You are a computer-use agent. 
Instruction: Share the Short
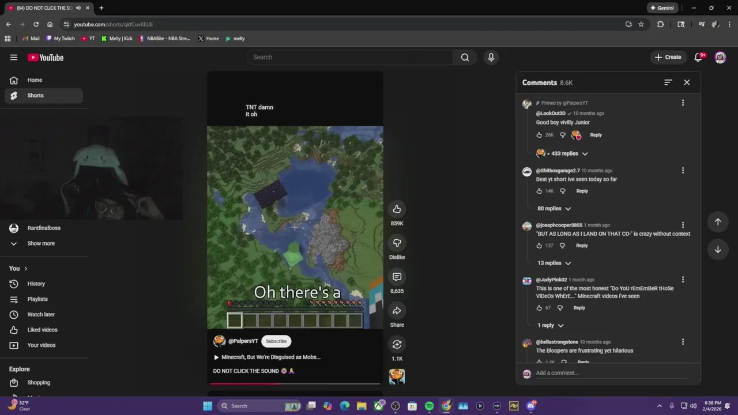pyautogui.click(x=397, y=311)
